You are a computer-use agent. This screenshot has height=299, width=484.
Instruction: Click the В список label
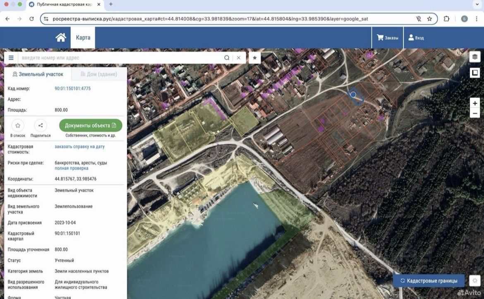[x=18, y=135]
